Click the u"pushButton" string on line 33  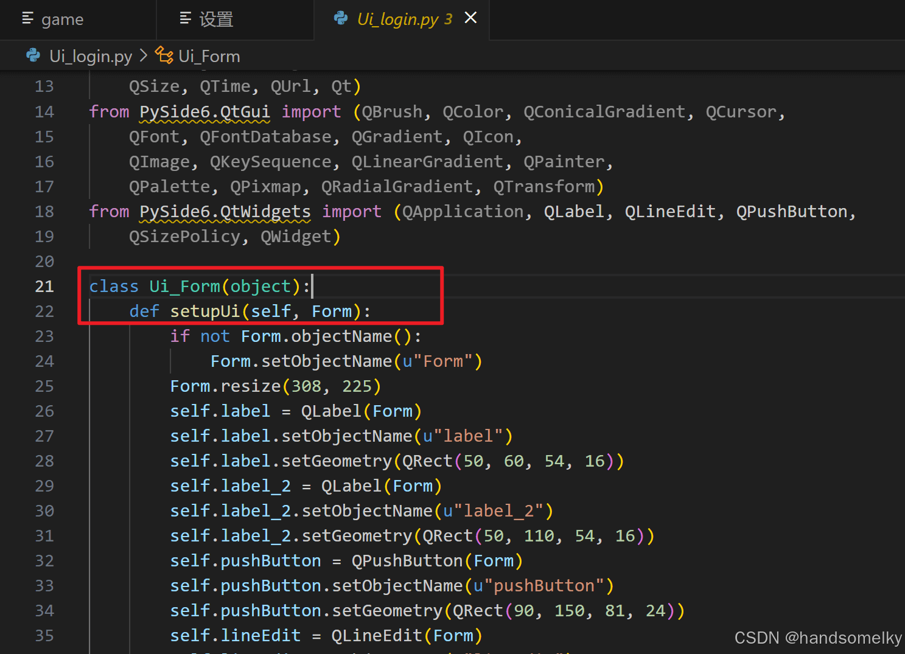(539, 586)
